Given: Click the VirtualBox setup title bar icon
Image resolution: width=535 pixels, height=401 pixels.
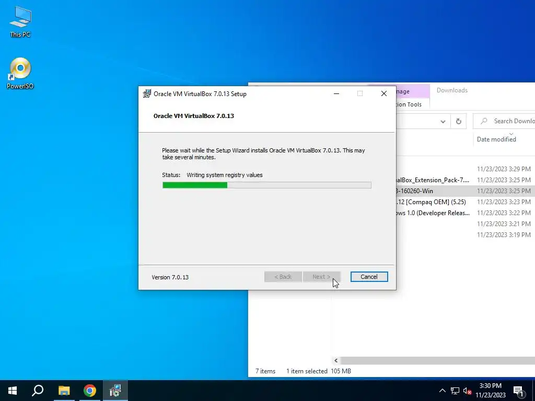Looking at the screenshot, I should (x=147, y=94).
